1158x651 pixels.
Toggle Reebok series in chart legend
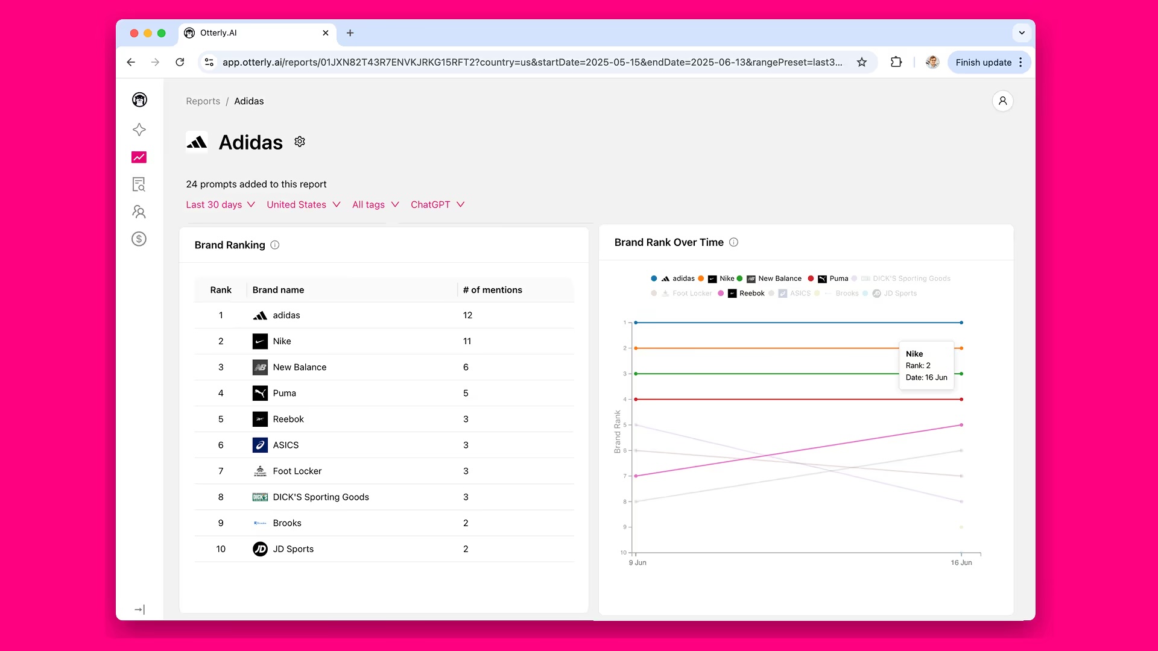click(x=751, y=294)
